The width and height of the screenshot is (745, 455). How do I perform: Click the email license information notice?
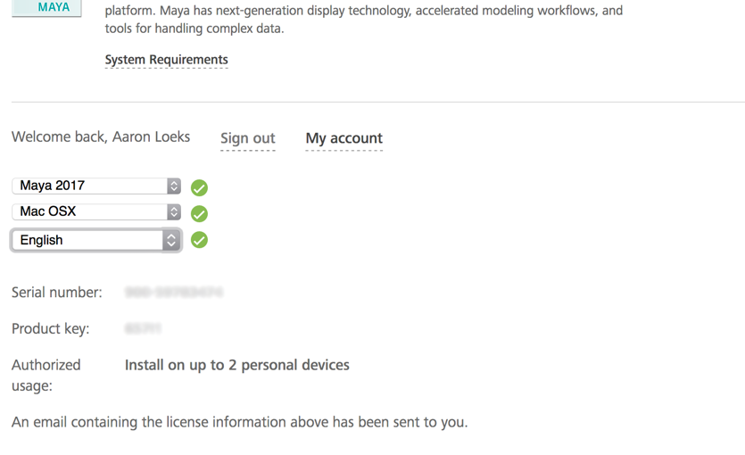point(239,422)
